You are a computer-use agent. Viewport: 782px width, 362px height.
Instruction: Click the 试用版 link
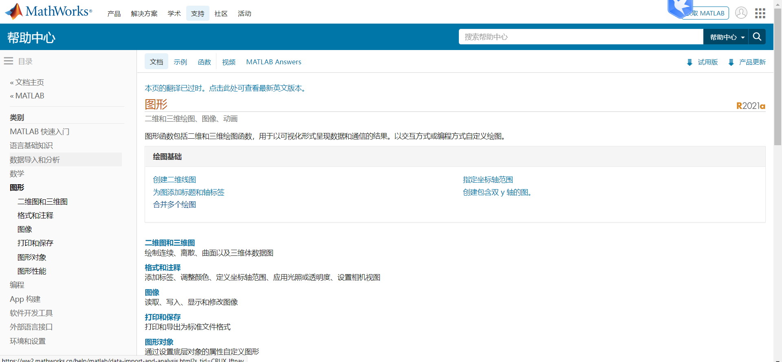point(708,62)
